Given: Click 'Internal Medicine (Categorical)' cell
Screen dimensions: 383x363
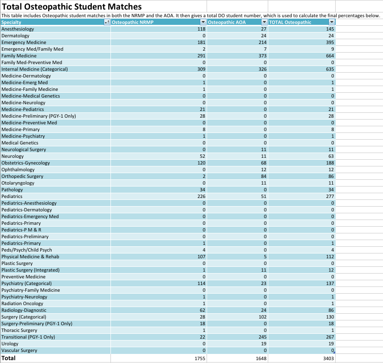Looking at the screenshot, I should pos(55,69).
